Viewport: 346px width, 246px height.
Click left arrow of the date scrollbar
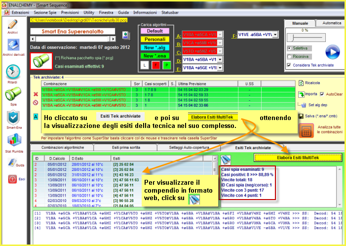pyautogui.click(x=33, y=39)
